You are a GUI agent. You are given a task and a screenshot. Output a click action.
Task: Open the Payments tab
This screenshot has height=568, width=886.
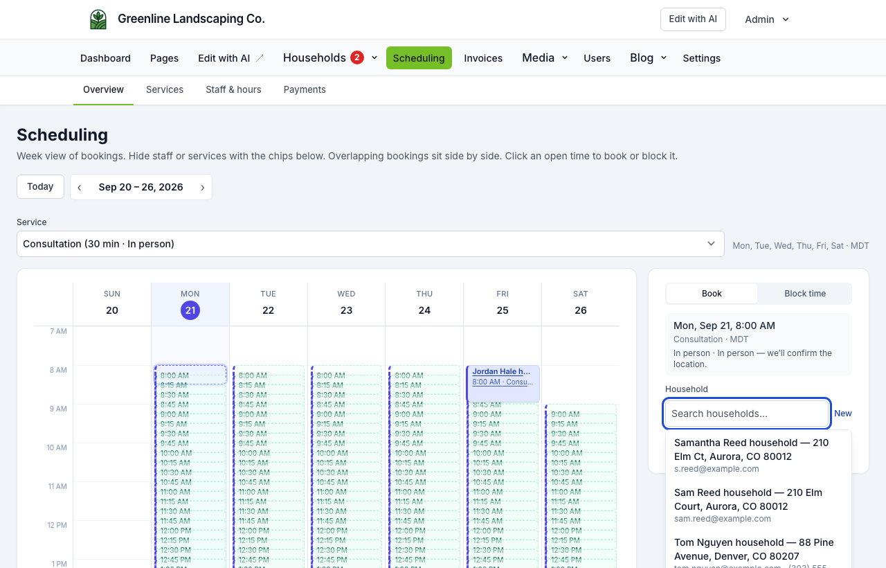point(305,90)
